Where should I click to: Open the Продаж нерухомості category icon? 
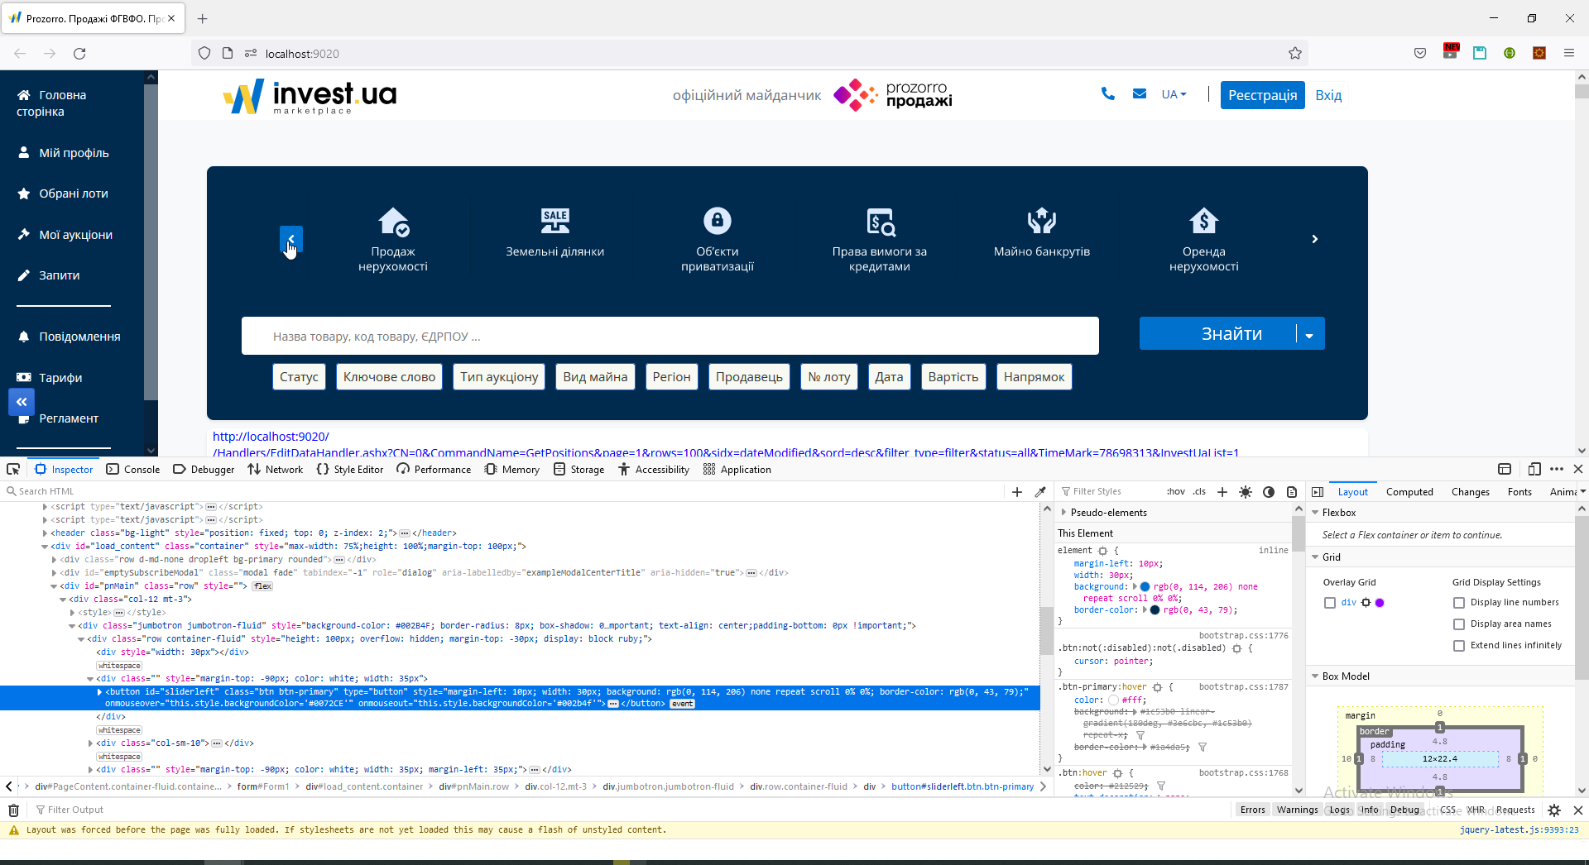393,221
